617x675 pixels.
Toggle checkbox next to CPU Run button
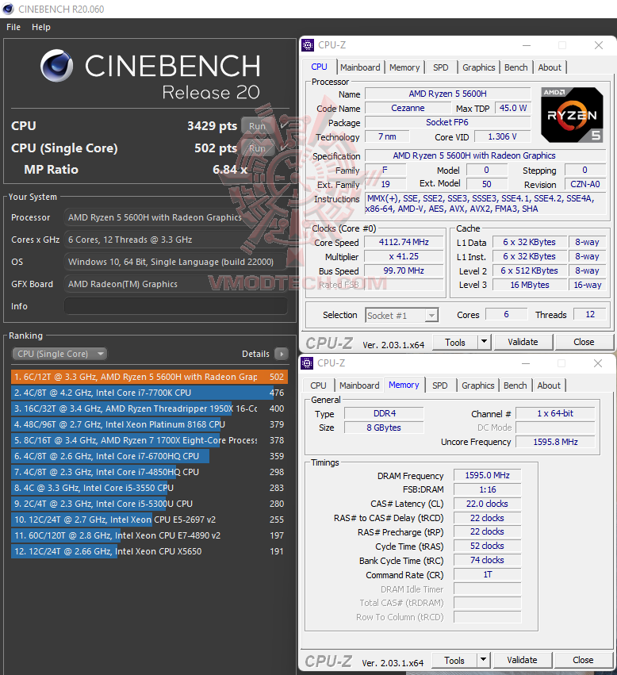pos(284,125)
